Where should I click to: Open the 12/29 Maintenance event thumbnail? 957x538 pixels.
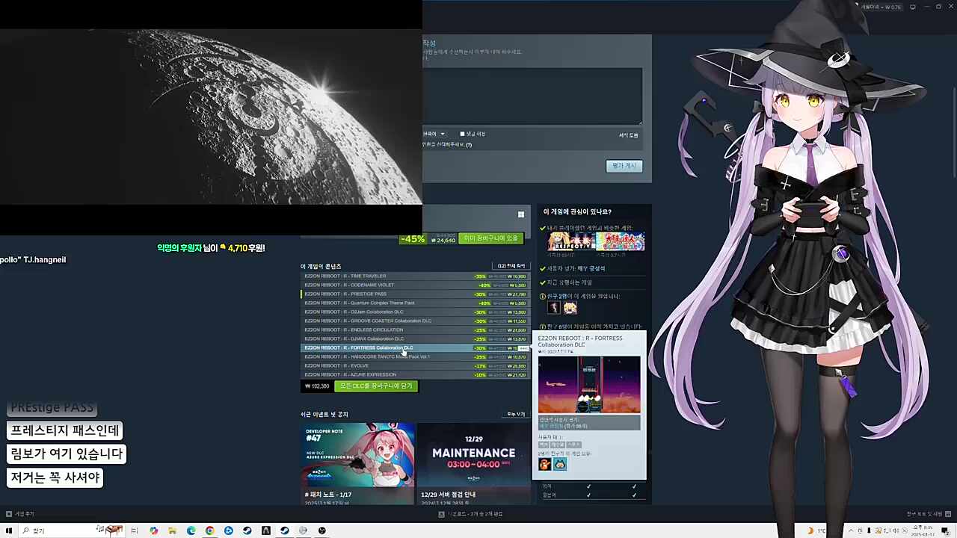(x=473, y=454)
